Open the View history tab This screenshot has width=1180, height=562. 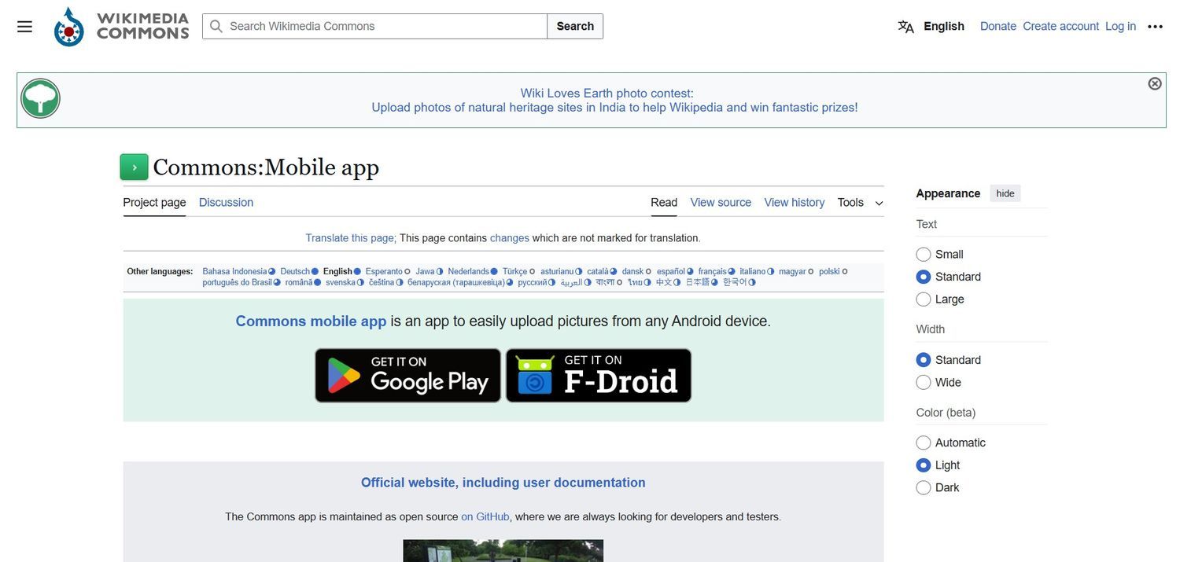[x=795, y=203]
